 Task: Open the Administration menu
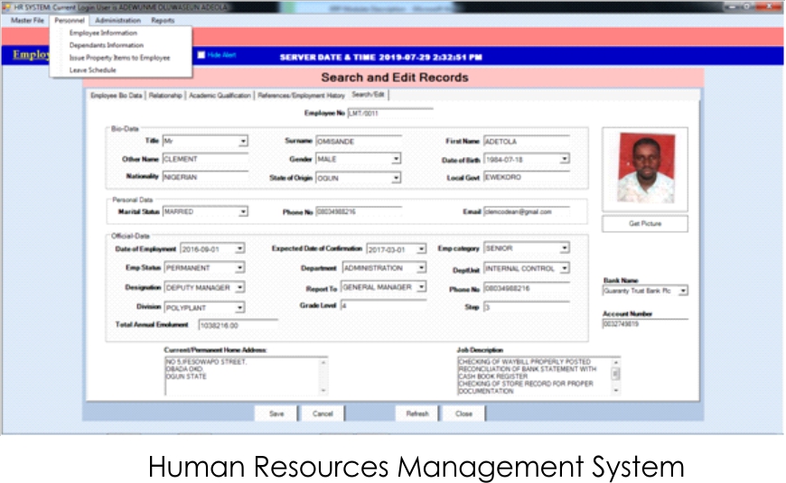tap(117, 20)
